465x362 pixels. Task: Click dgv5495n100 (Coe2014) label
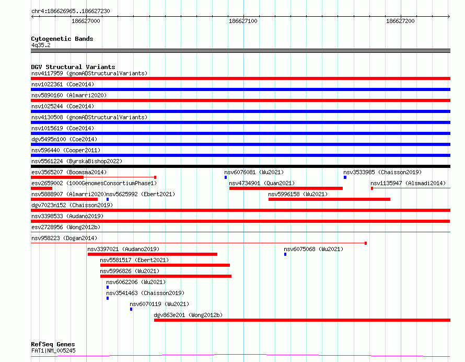tap(64, 139)
